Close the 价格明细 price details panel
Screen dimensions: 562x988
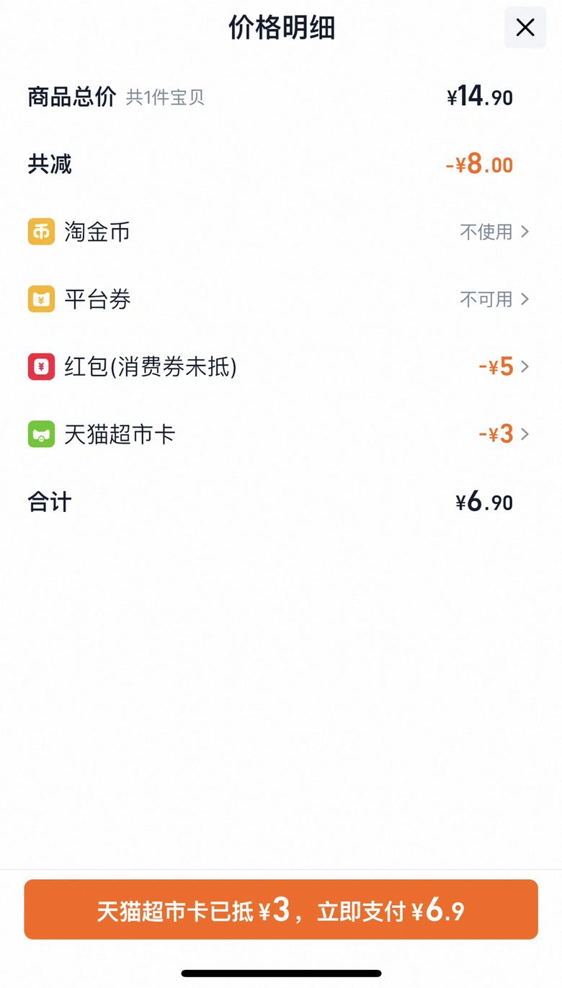click(525, 27)
